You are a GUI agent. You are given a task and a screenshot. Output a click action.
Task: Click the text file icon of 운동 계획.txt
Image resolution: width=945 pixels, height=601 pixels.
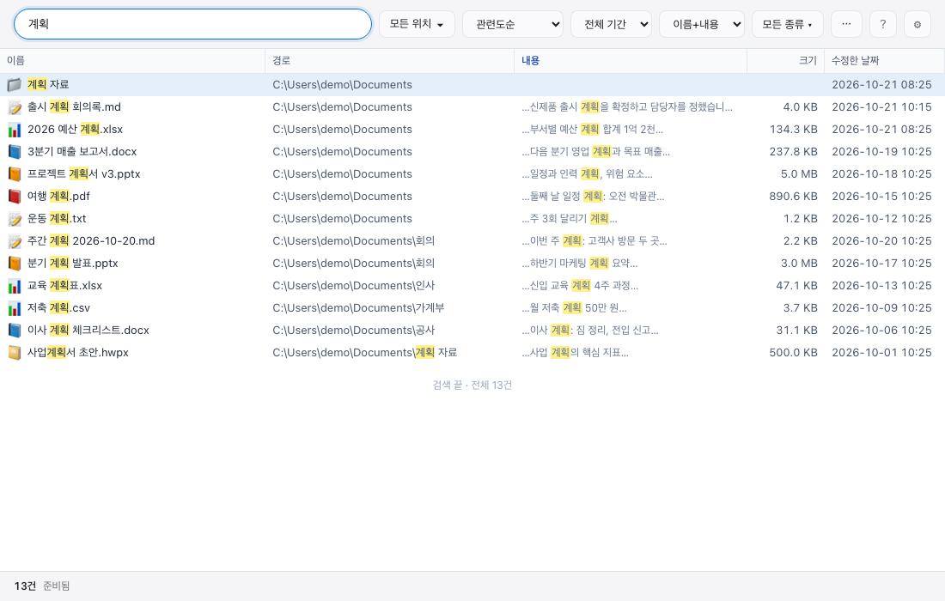click(x=15, y=219)
